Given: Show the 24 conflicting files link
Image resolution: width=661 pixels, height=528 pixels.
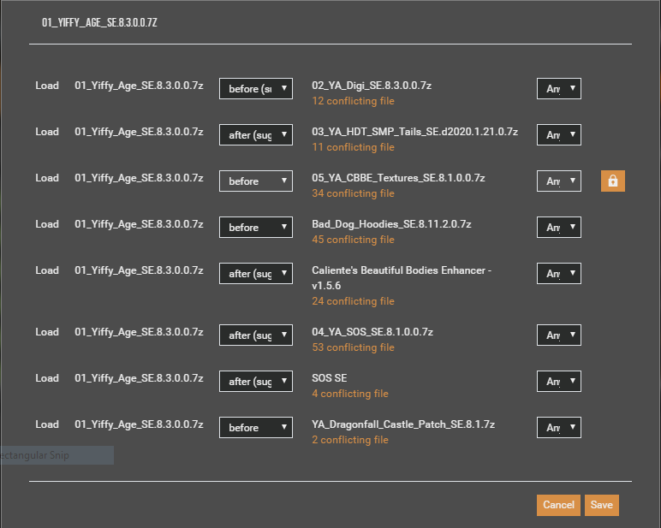Looking at the screenshot, I should [353, 301].
